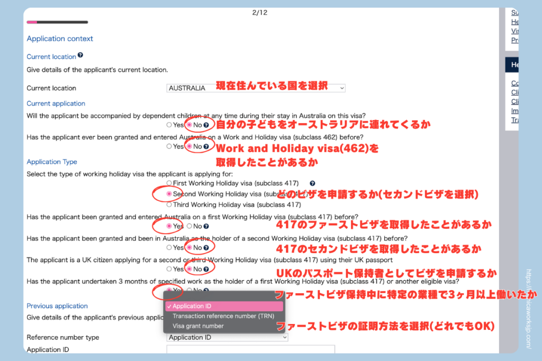Open help icon beside First Working Holiday visa
Image resolution: width=542 pixels, height=361 pixels.
tap(312, 183)
